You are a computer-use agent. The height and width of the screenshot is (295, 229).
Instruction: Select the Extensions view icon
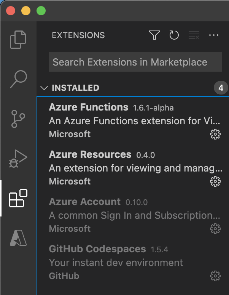18,198
